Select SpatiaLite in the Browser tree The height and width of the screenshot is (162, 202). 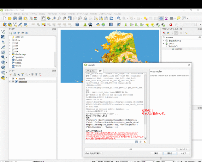[x=20, y=57]
